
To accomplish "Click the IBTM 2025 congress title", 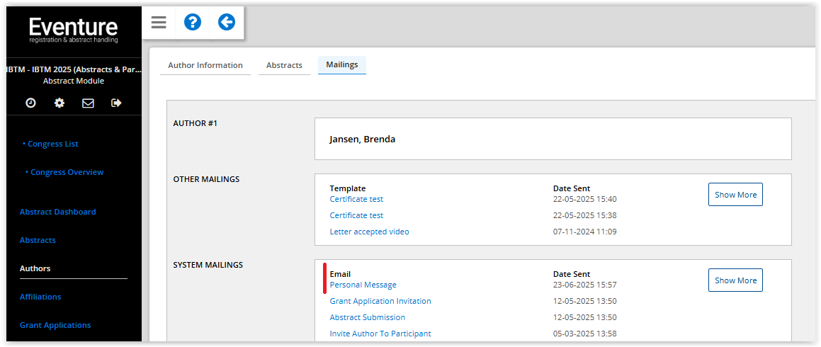I will [74, 69].
